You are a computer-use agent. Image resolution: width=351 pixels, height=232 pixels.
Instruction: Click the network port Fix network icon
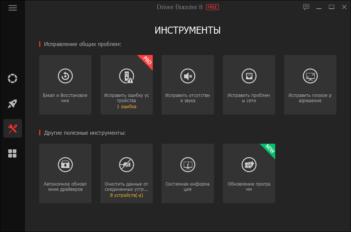(249, 76)
